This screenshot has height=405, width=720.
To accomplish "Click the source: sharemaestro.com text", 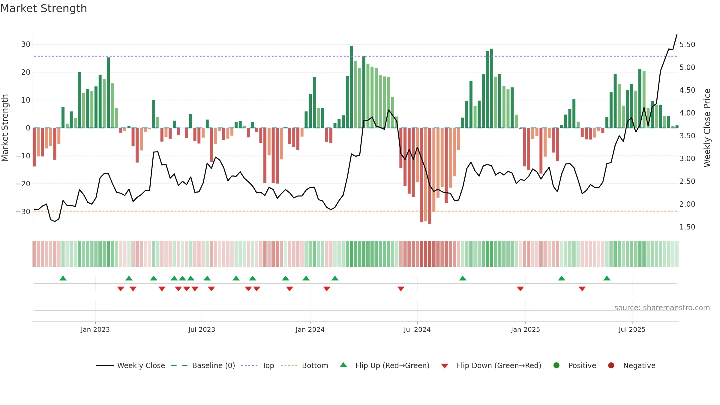I will tap(662, 308).
